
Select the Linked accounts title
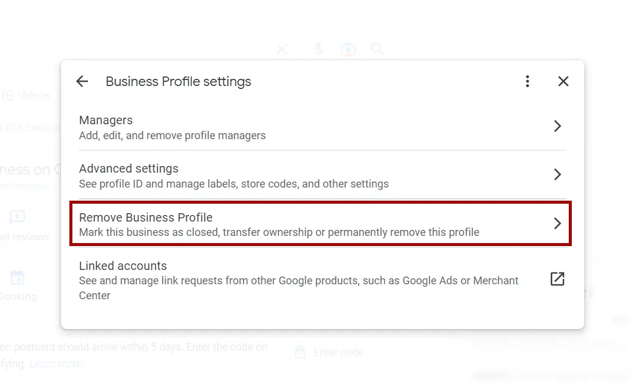123,266
